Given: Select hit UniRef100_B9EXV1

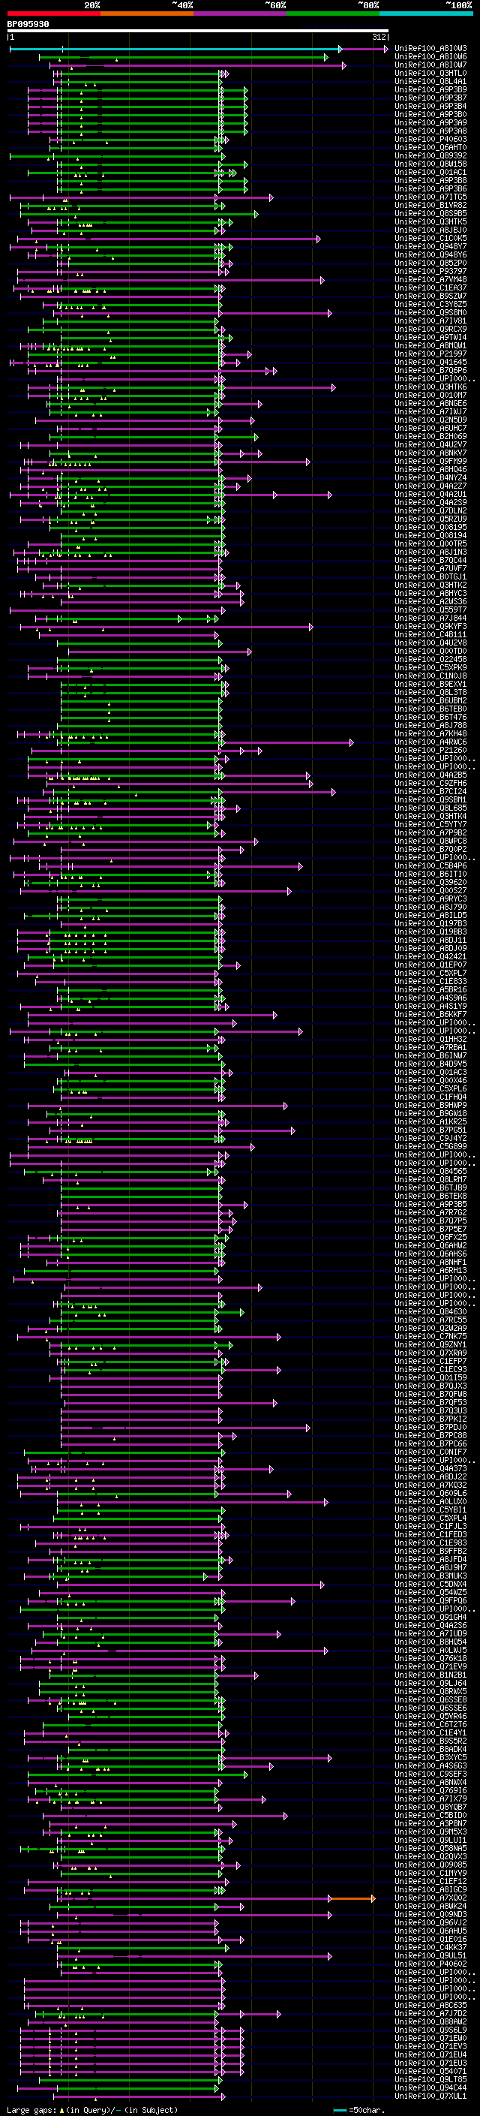Looking at the screenshot, I should click(x=430, y=685).
